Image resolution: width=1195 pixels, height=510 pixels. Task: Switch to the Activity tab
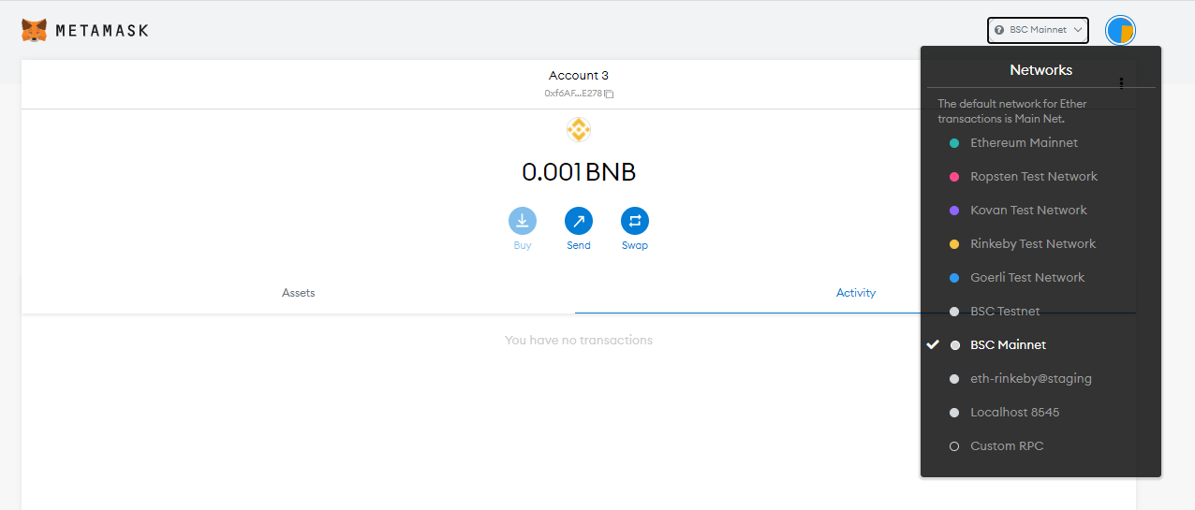coord(856,293)
